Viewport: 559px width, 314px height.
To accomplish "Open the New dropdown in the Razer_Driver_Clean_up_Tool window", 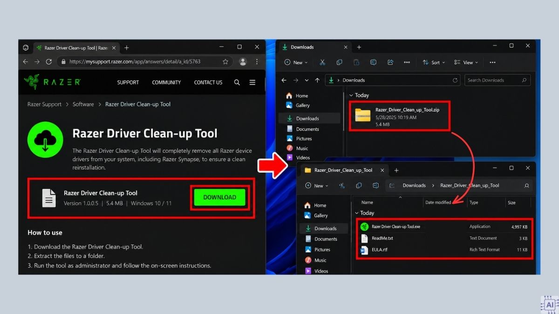I will pos(317,186).
